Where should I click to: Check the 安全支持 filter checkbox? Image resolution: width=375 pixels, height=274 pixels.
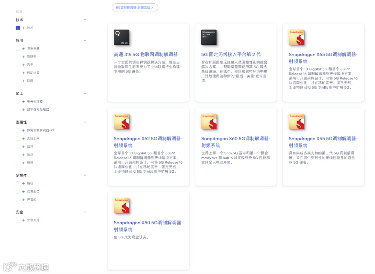point(18,221)
